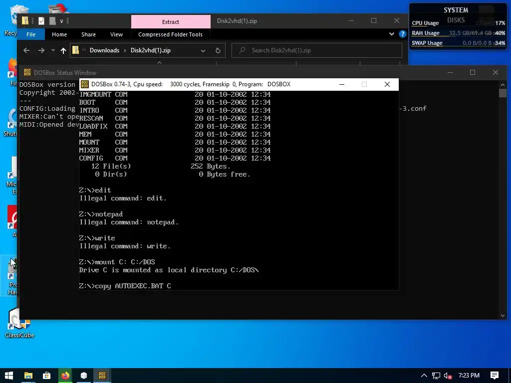
Task: Select the Compressed Folder Tools tab
Action: (x=170, y=34)
